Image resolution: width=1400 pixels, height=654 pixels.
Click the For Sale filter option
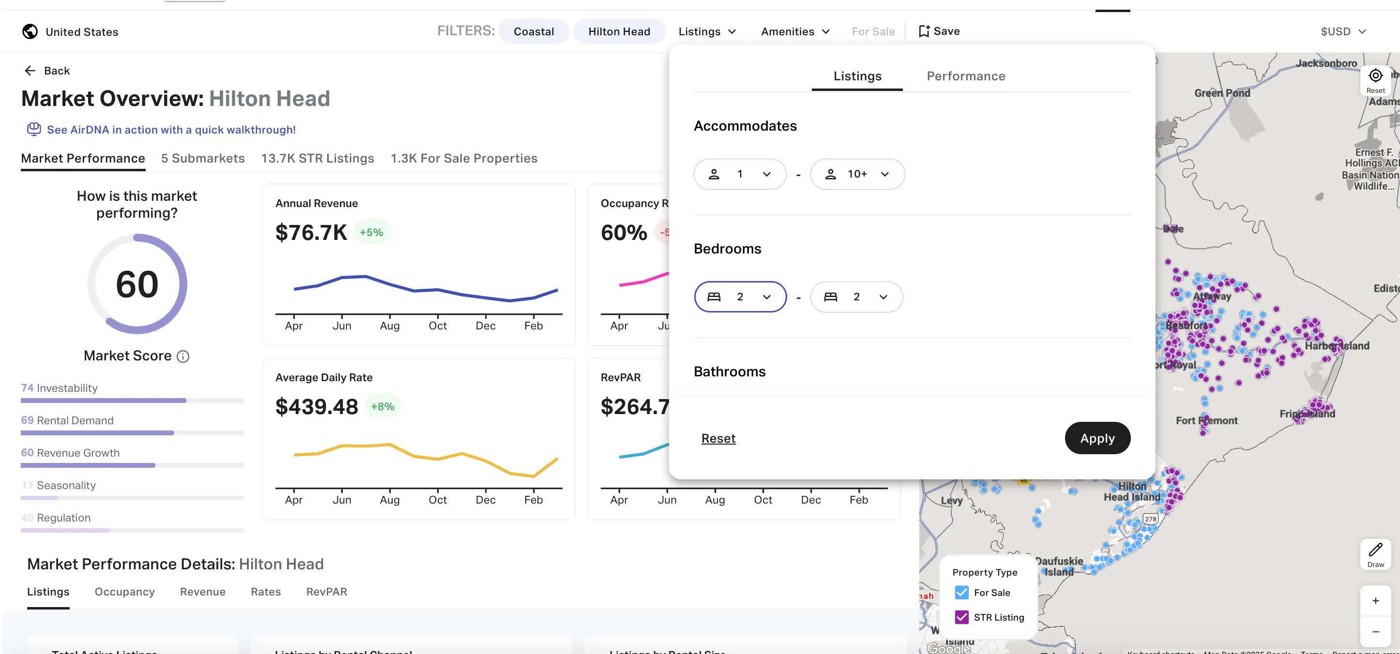pyautogui.click(x=873, y=31)
